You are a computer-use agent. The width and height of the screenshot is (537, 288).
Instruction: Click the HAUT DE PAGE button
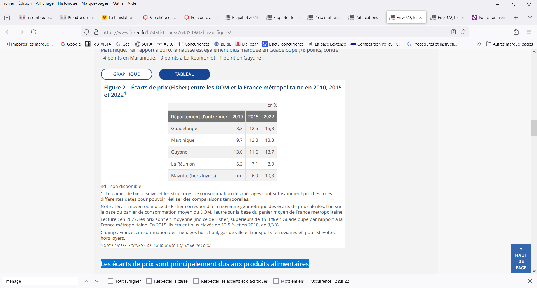(x=521, y=259)
